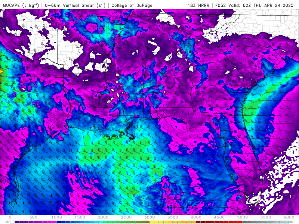Screen dimensions: 299x224
Task: Click the 0 tick label on the color scale
Action: [10, 217]
